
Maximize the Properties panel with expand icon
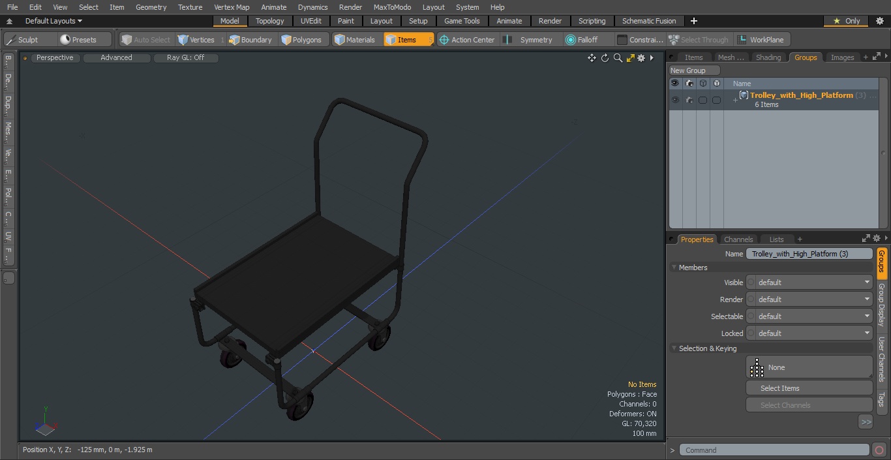866,238
